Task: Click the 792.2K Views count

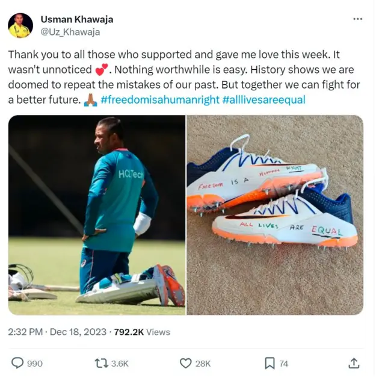Action: tap(142, 332)
